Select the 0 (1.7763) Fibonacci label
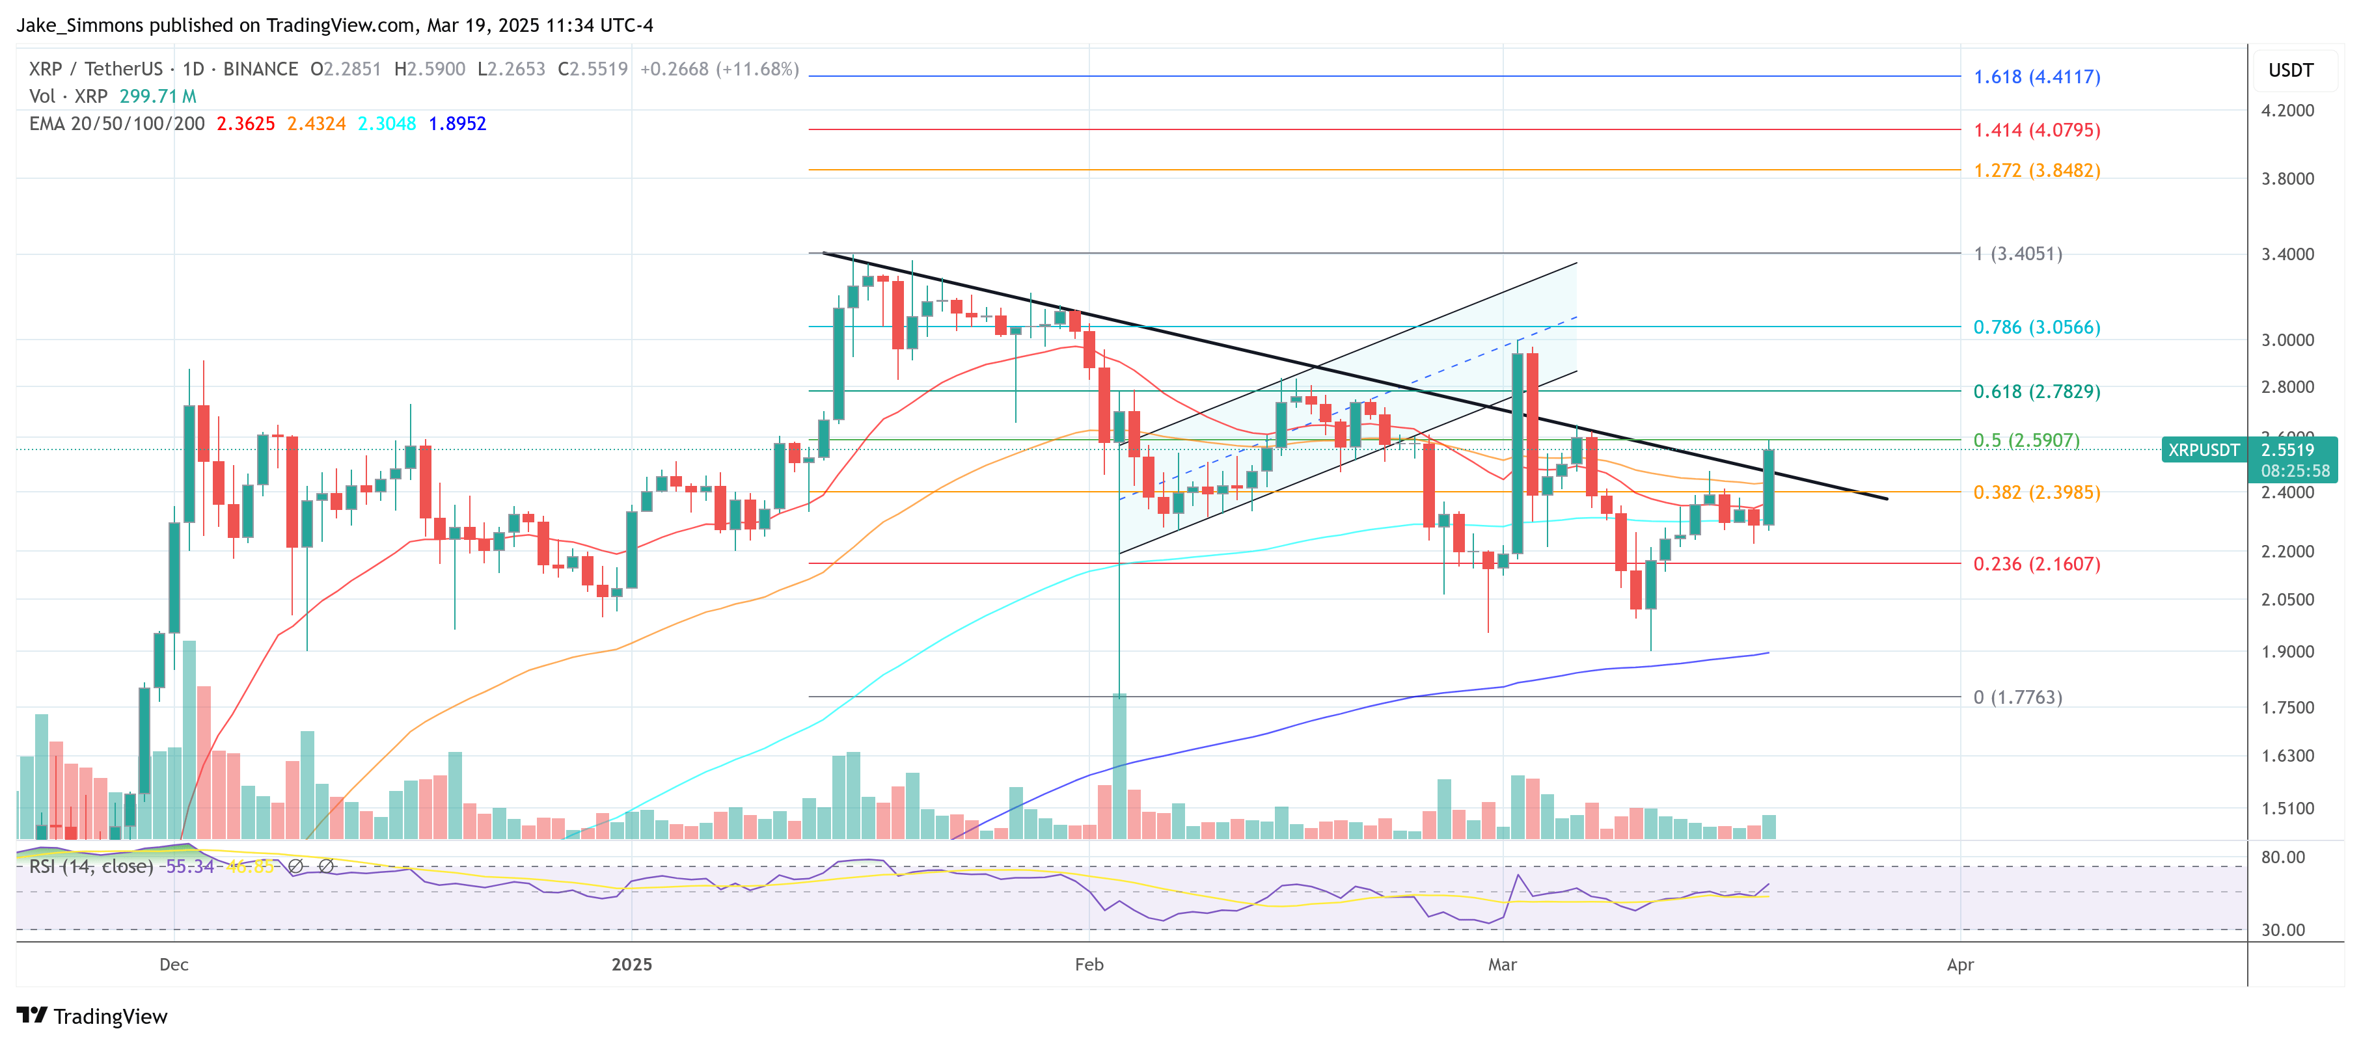This screenshot has width=2361, height=1044. tap(2018, 697)
